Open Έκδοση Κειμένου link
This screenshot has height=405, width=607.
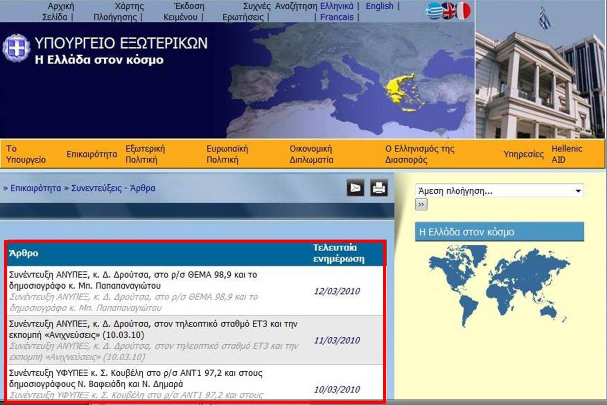pos(184,12)
